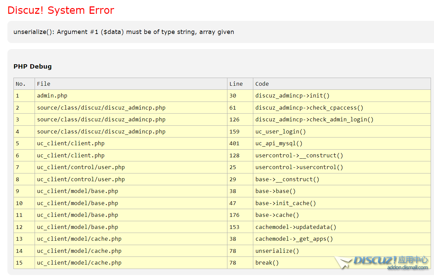Screen dimensions: 434x276
Task: Click line number 401 cell
Action: click(x=234, y=144)
